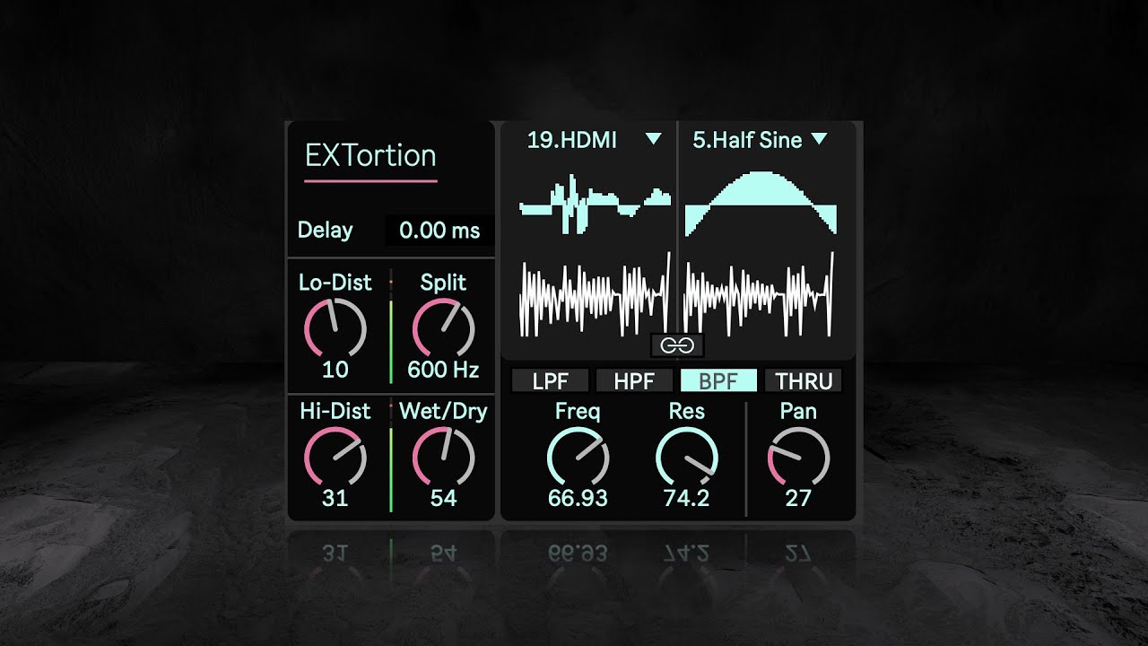Open the 5.Half Sine waveform dropdown
The image size is (1148, 646).
coord(759,140)
